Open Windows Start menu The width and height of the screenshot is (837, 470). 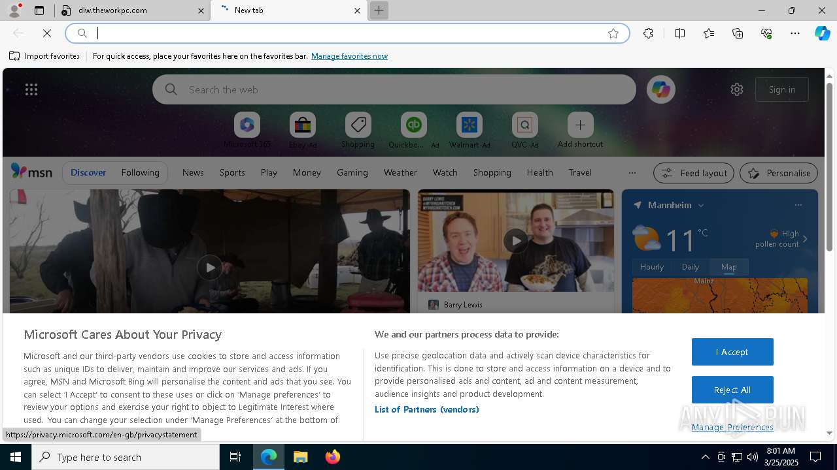tap(16, 457)
